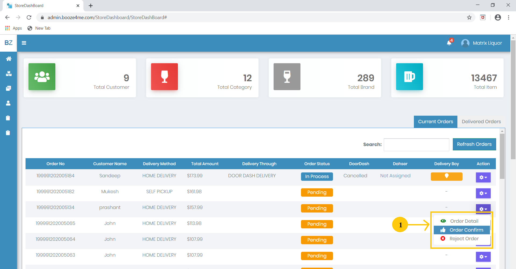Select Order Detail from the action menu
The image size is (516, 269).
(462, 221)
